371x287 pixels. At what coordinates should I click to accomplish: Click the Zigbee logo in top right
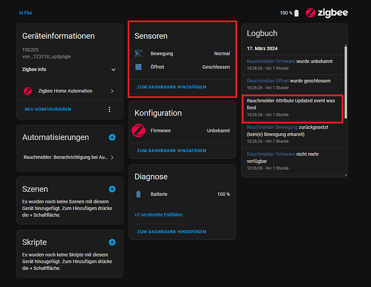[327, 13]
